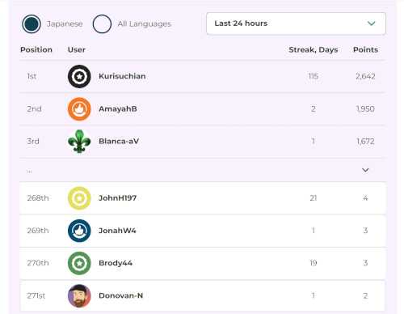Expand hidden leaderboard rows with chevron
The image size is (404, 314).
coord(365,170)
